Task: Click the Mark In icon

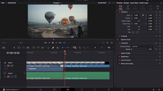Action: coord(107,43)
